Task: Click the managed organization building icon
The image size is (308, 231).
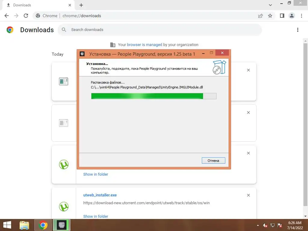Action: pyautogui.click(x=113, y=45)
